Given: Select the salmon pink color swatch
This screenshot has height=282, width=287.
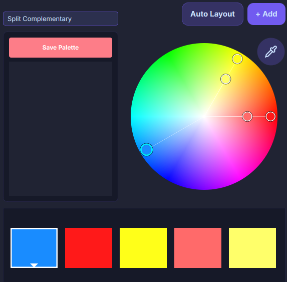Looking at the screenshot, I should tap(198, 248).
